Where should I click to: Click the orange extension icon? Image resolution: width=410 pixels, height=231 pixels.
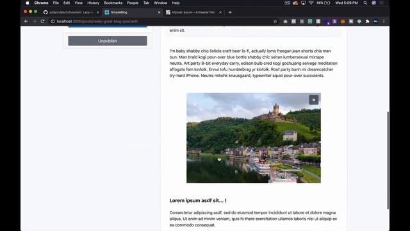pyautogui.click(x=343, y=21)
